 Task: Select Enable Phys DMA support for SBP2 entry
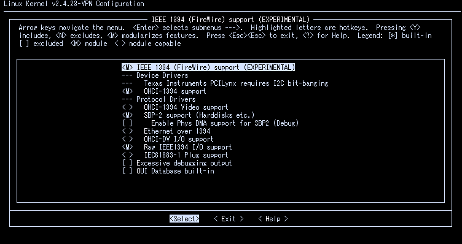click(x=225, y=123)
